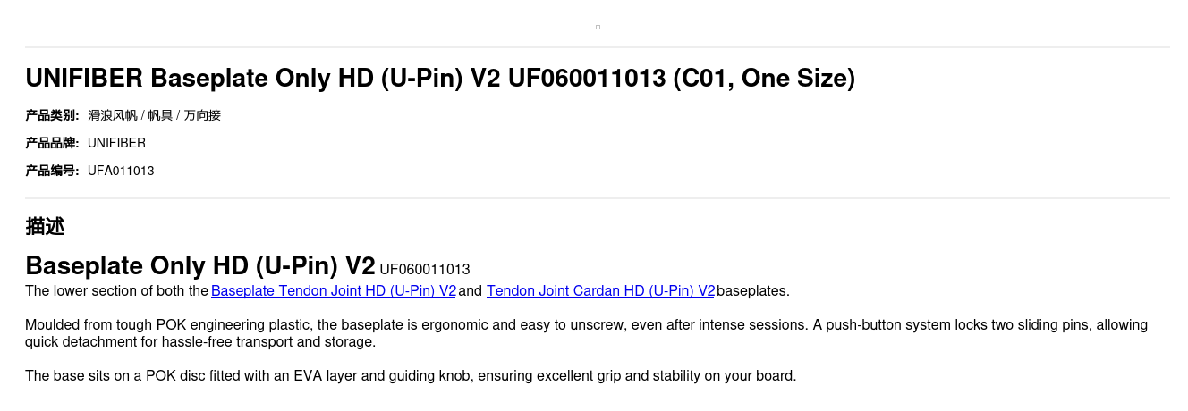Click the 描述 section heading
This screenshot has height=411, width=1188.
pyautogui.click(x=45, y=227)
